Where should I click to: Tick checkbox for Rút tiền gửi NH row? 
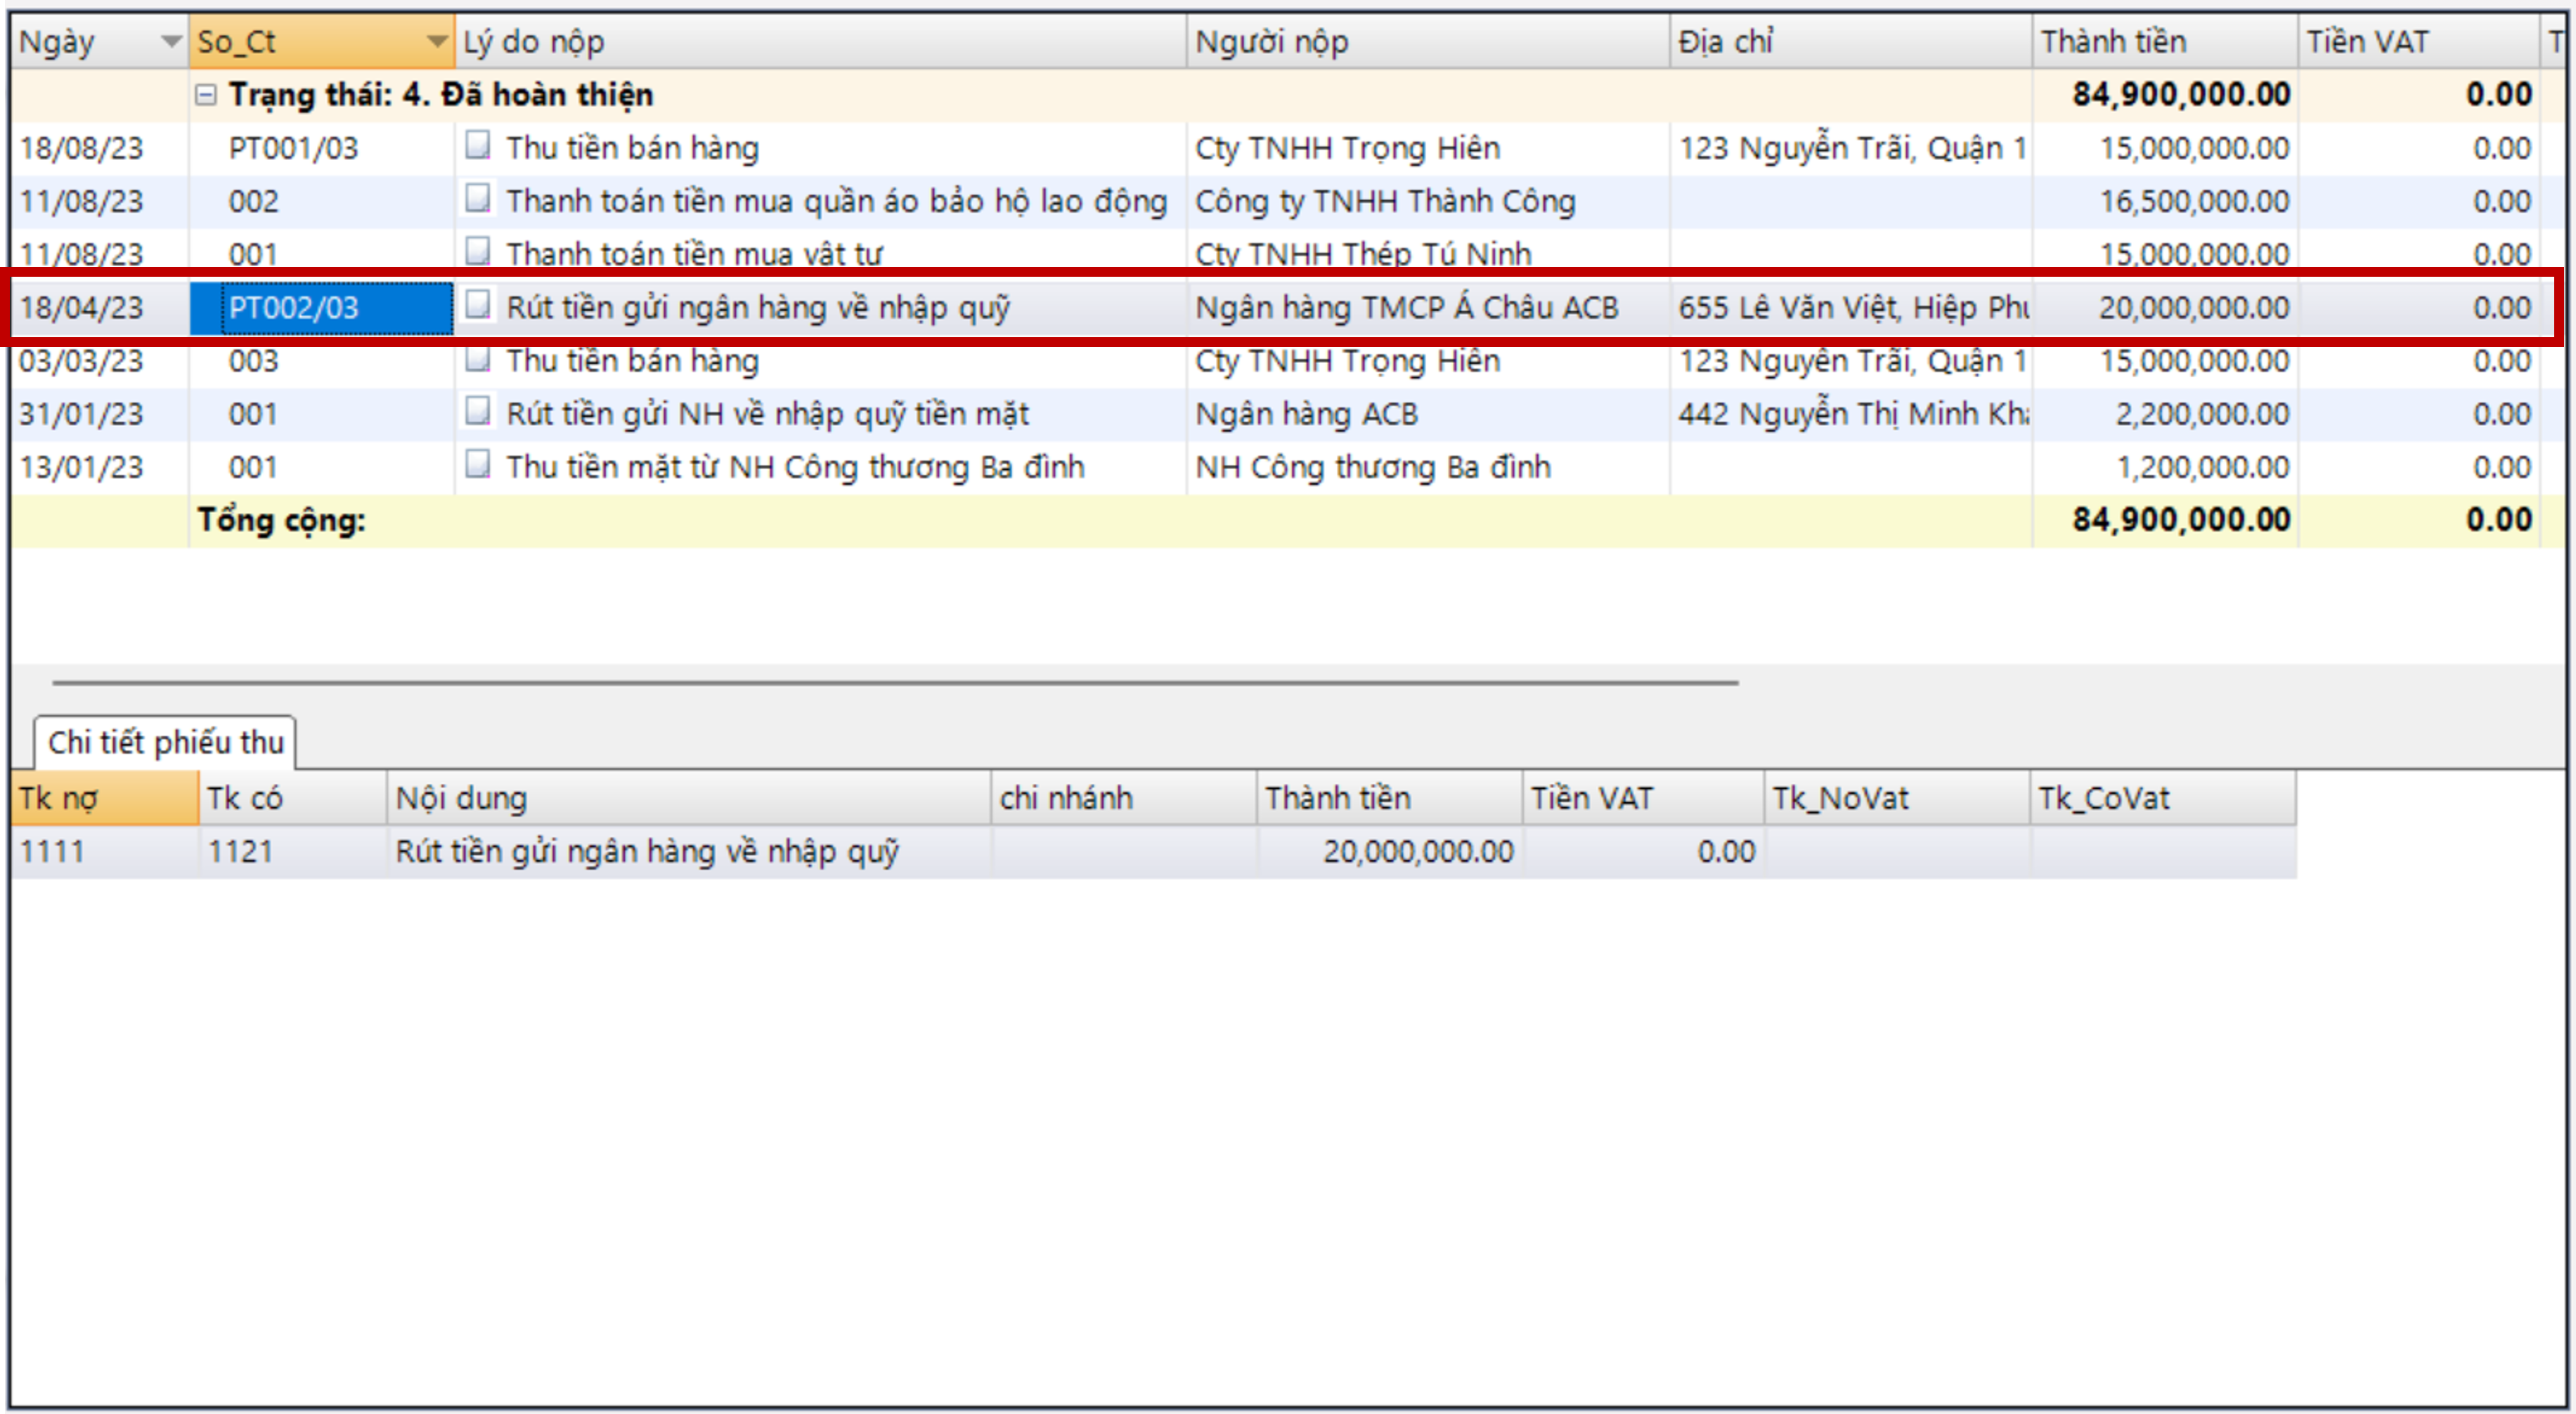pyautogui.click(x=478, y=412)
